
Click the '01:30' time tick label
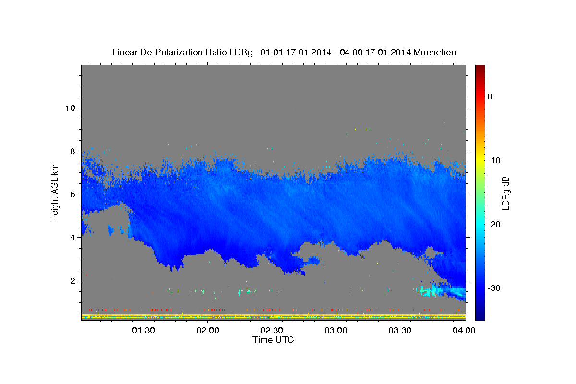click(143, 331)
